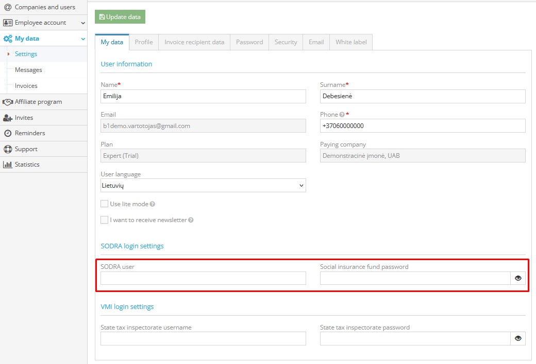Screen dimensions: 536x364
Task: Tick the I want to receive newsletter checkbox
Action: (x=105, y=220)
